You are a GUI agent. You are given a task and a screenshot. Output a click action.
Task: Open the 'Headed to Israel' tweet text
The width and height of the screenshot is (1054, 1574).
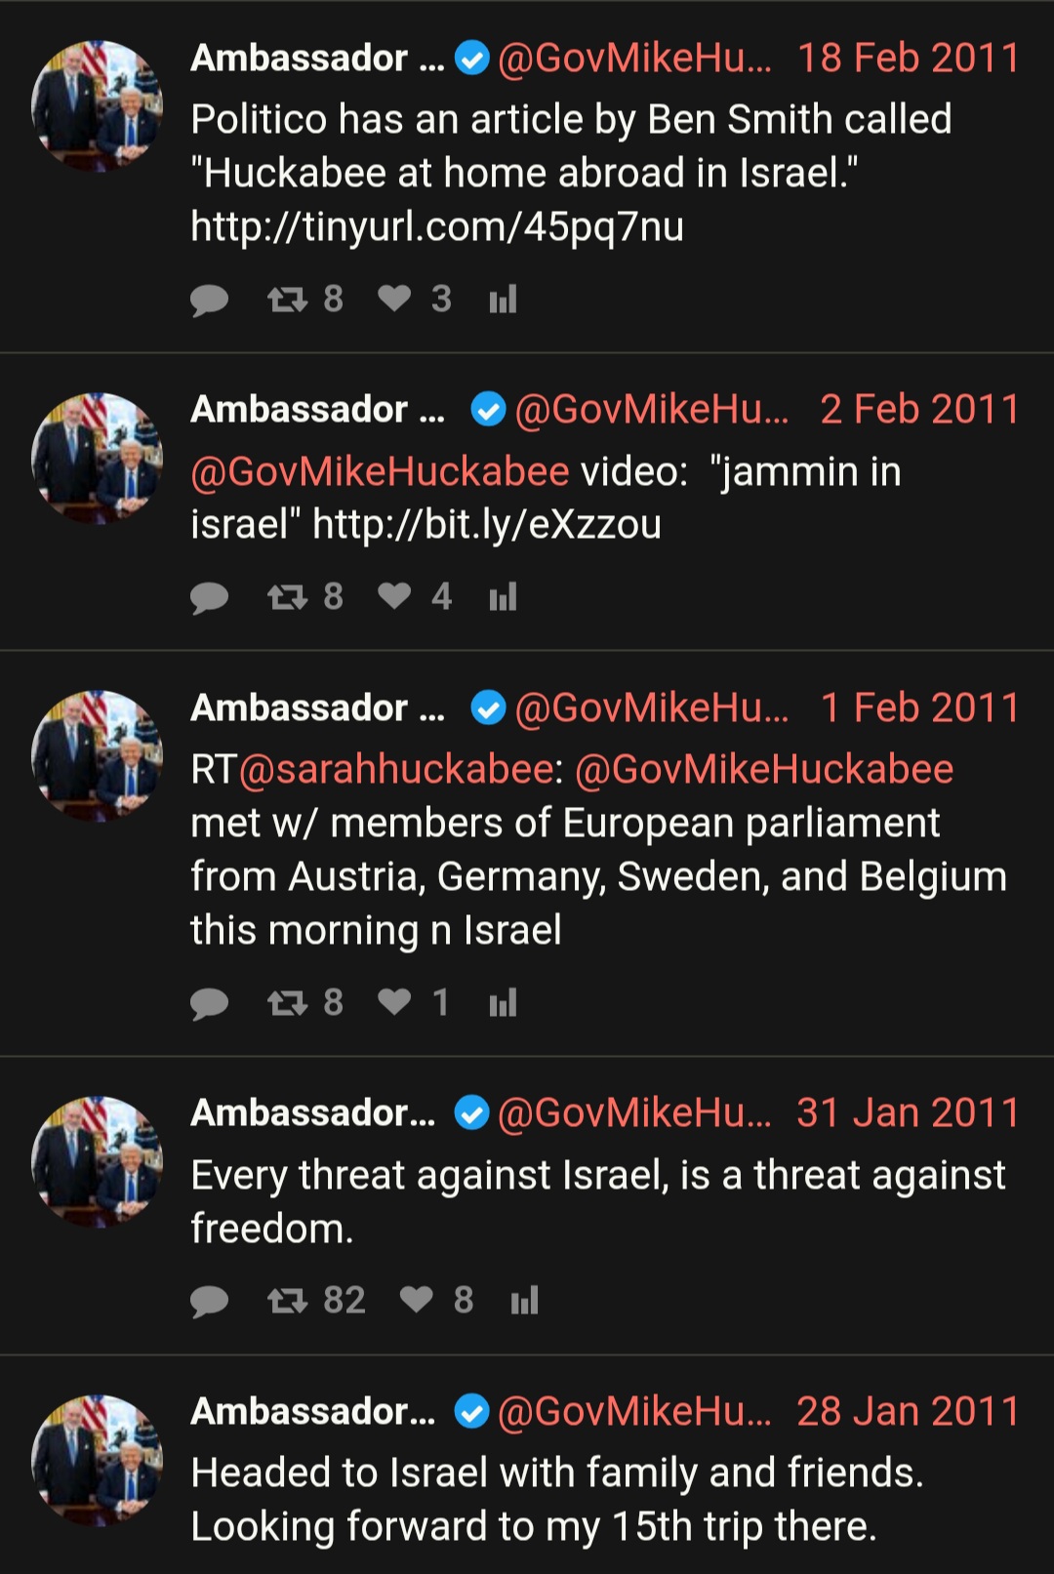[x=557, y=1500]
